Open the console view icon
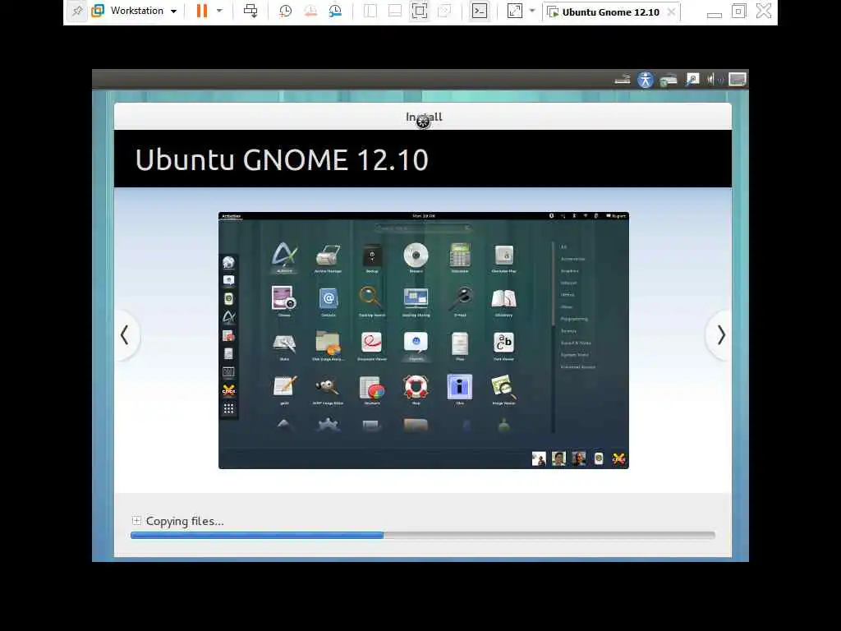This screenshot has width=841, height=631. 480,11
